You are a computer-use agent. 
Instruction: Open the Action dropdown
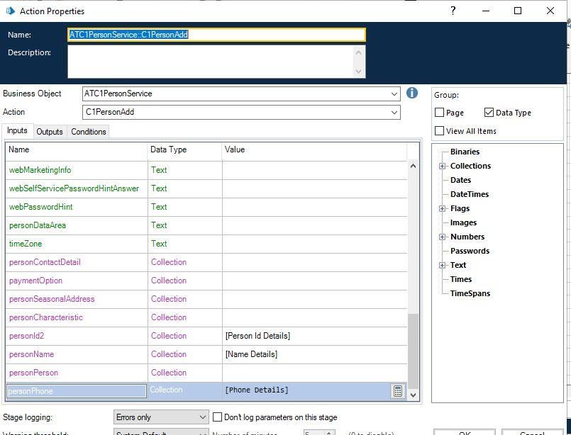tap(394, 112)
